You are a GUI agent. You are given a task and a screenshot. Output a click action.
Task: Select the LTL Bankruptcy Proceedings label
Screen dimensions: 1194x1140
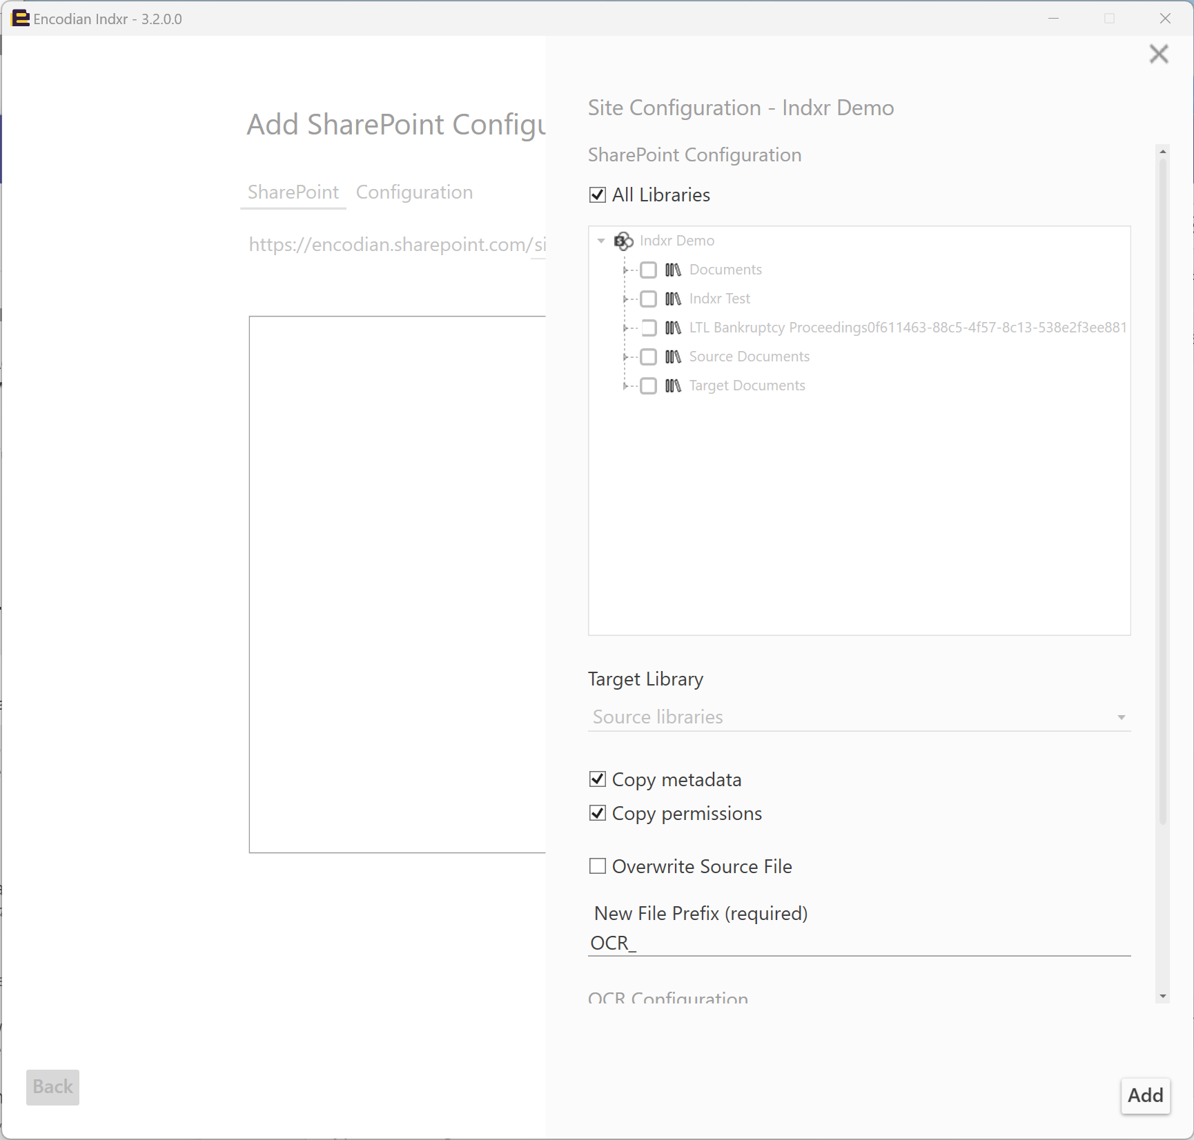[908, 328]
